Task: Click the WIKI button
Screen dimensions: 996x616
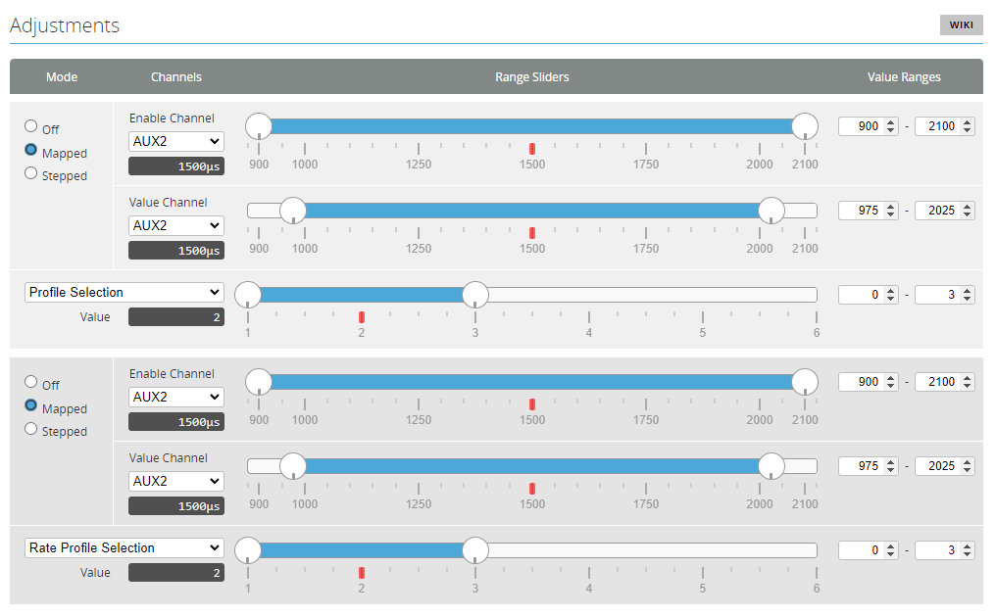Action: 961,25
